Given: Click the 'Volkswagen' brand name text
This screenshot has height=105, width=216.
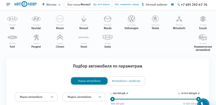Looking at the screenshot, I should [x=131, y=28].
